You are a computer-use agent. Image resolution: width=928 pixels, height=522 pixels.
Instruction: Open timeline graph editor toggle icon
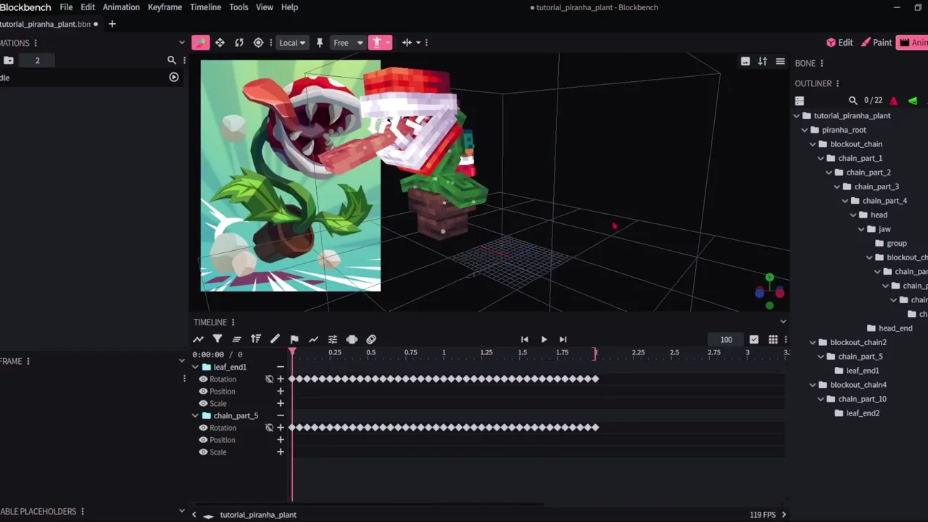(198, 339)
